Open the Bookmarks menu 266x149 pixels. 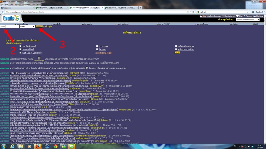click(26, 4)
